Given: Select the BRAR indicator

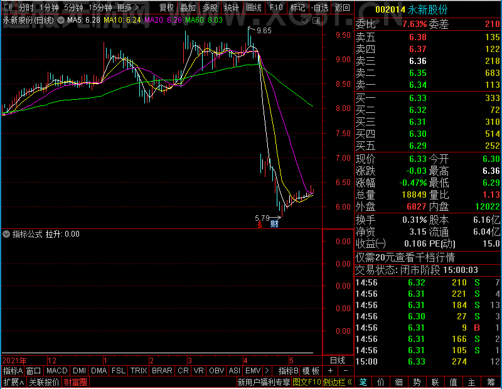Looking at the screenshot, I should [x=162, y=371].
